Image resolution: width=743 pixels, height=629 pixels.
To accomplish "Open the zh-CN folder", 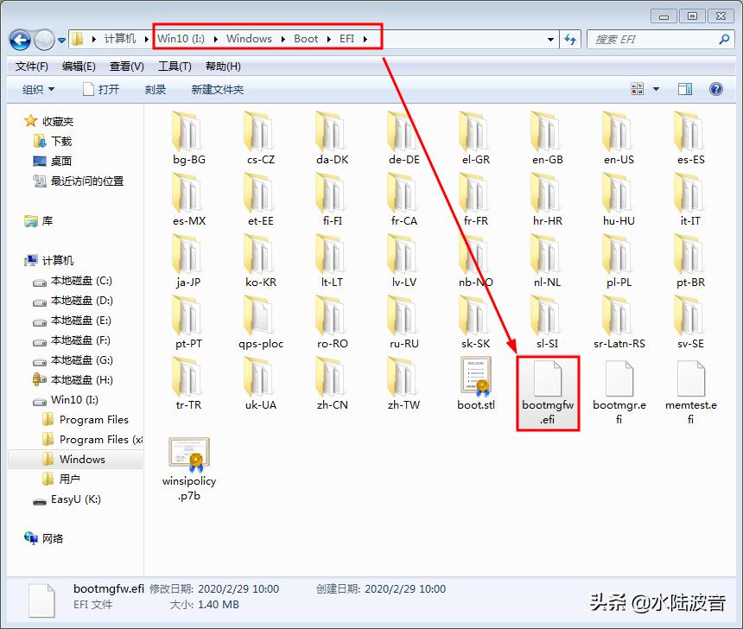I will pos(332,378).
